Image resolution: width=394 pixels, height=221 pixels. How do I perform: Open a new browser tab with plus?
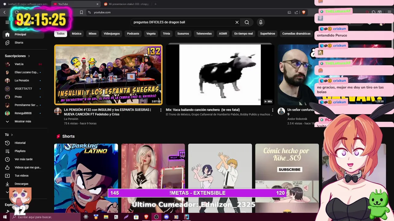155,4
